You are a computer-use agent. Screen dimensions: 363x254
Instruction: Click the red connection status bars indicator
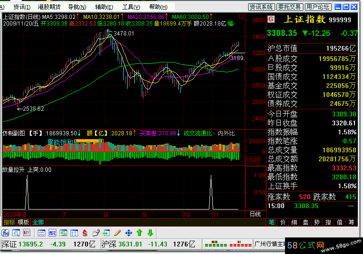240,244
